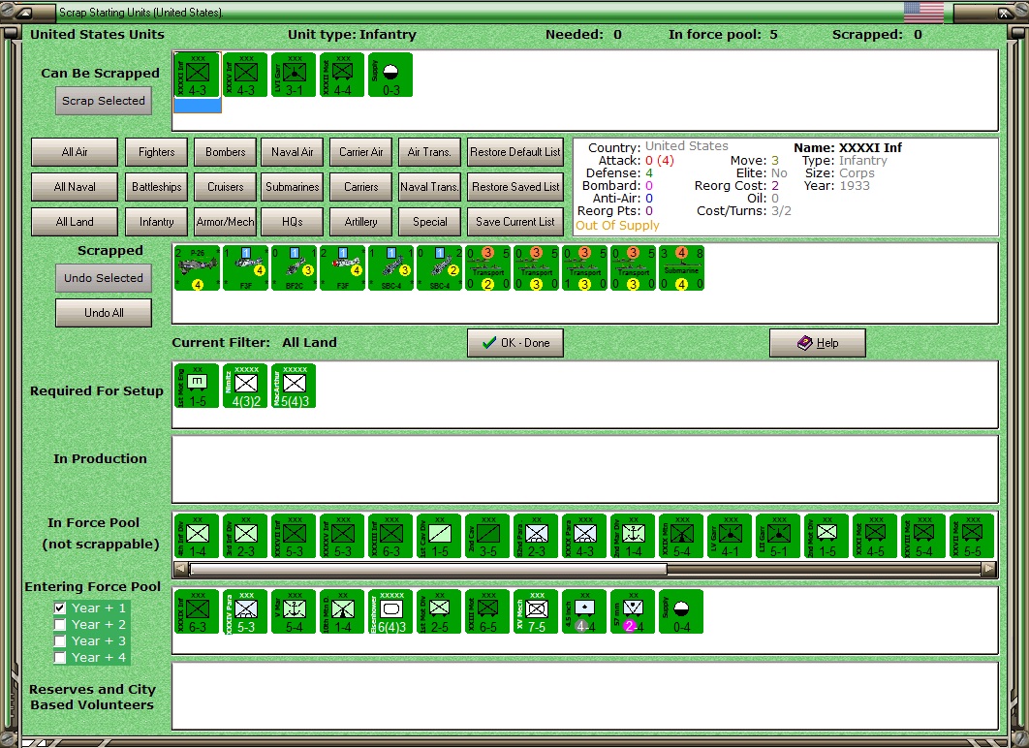
Task: Filter by Infantry
Action: (157, 222)
